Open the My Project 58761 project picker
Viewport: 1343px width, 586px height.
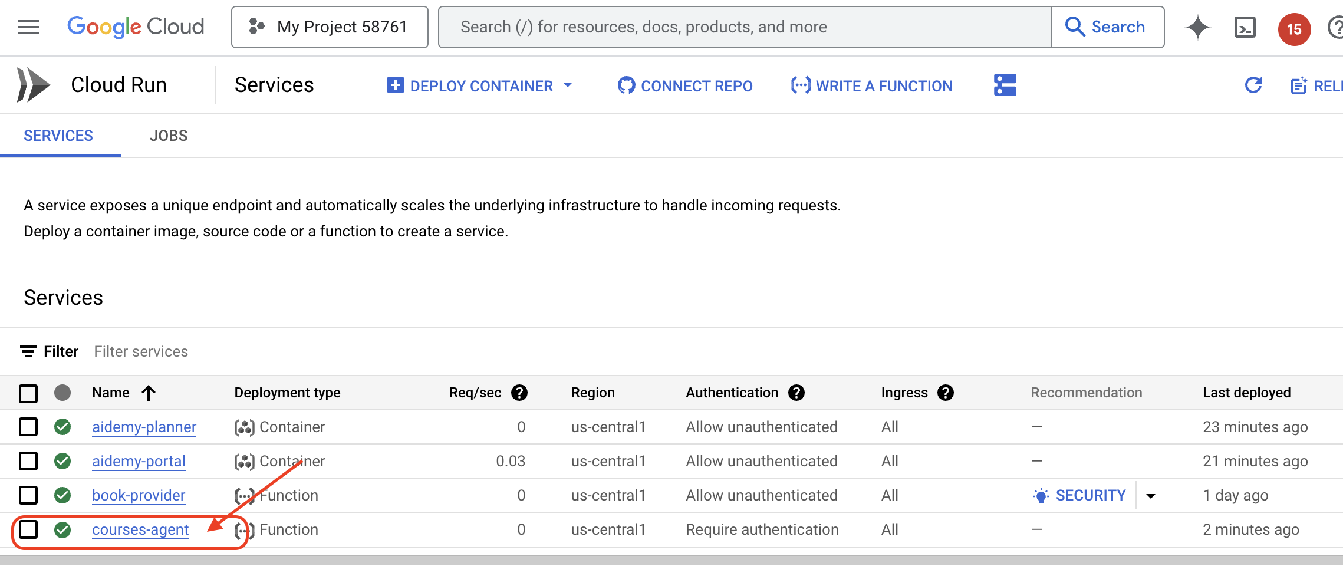click(x=330, y=27)
